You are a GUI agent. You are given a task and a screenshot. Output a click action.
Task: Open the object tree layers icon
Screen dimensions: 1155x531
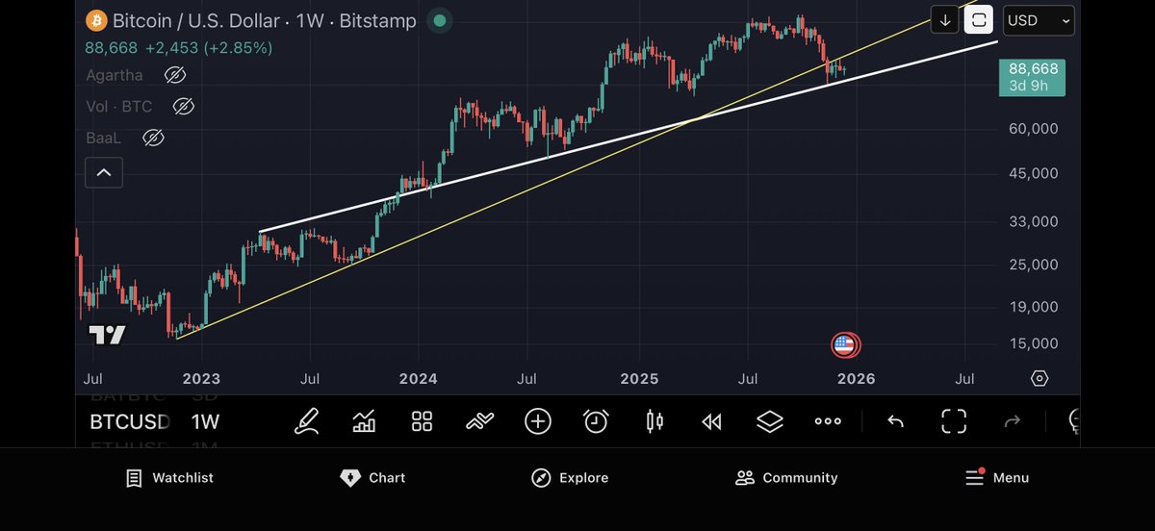click(770, 421)
